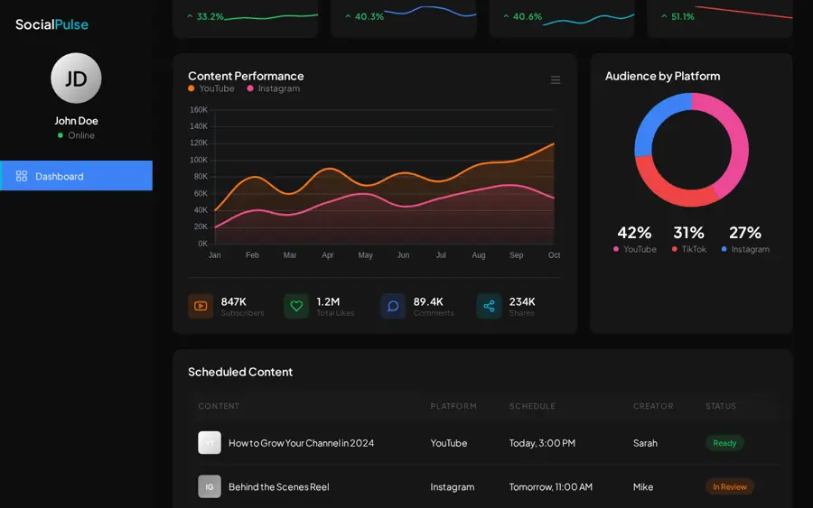
Task: Click the 847K subscribers value
Action: 234,301
